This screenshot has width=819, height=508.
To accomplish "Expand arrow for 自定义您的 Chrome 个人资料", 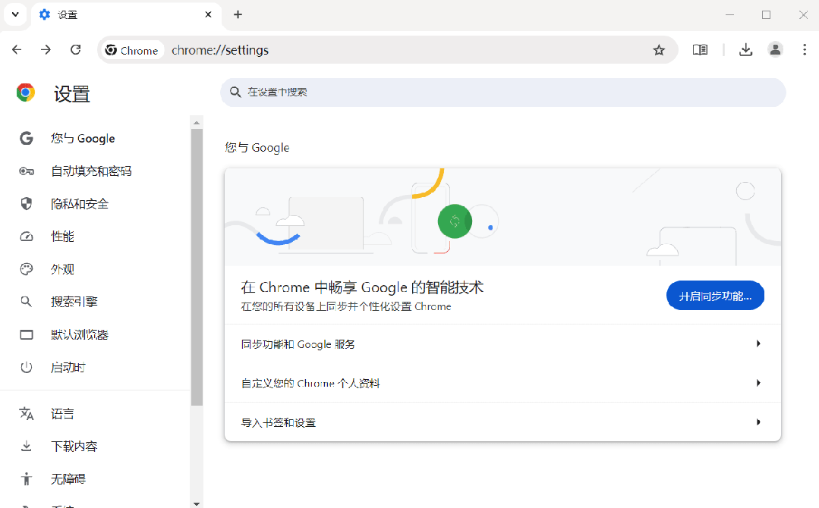I will [x=758, y=383].
